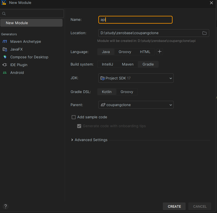217x213 pixels.
Task: Focus the module Name input field
Action: 135,20
